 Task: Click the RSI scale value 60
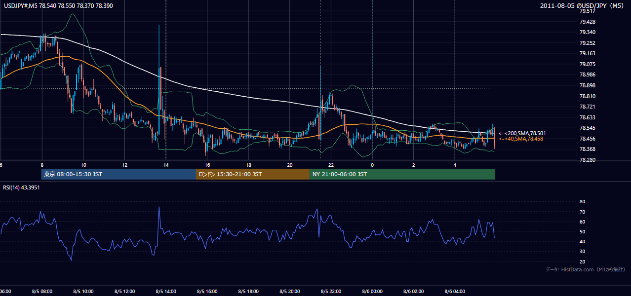coord(582,222)
